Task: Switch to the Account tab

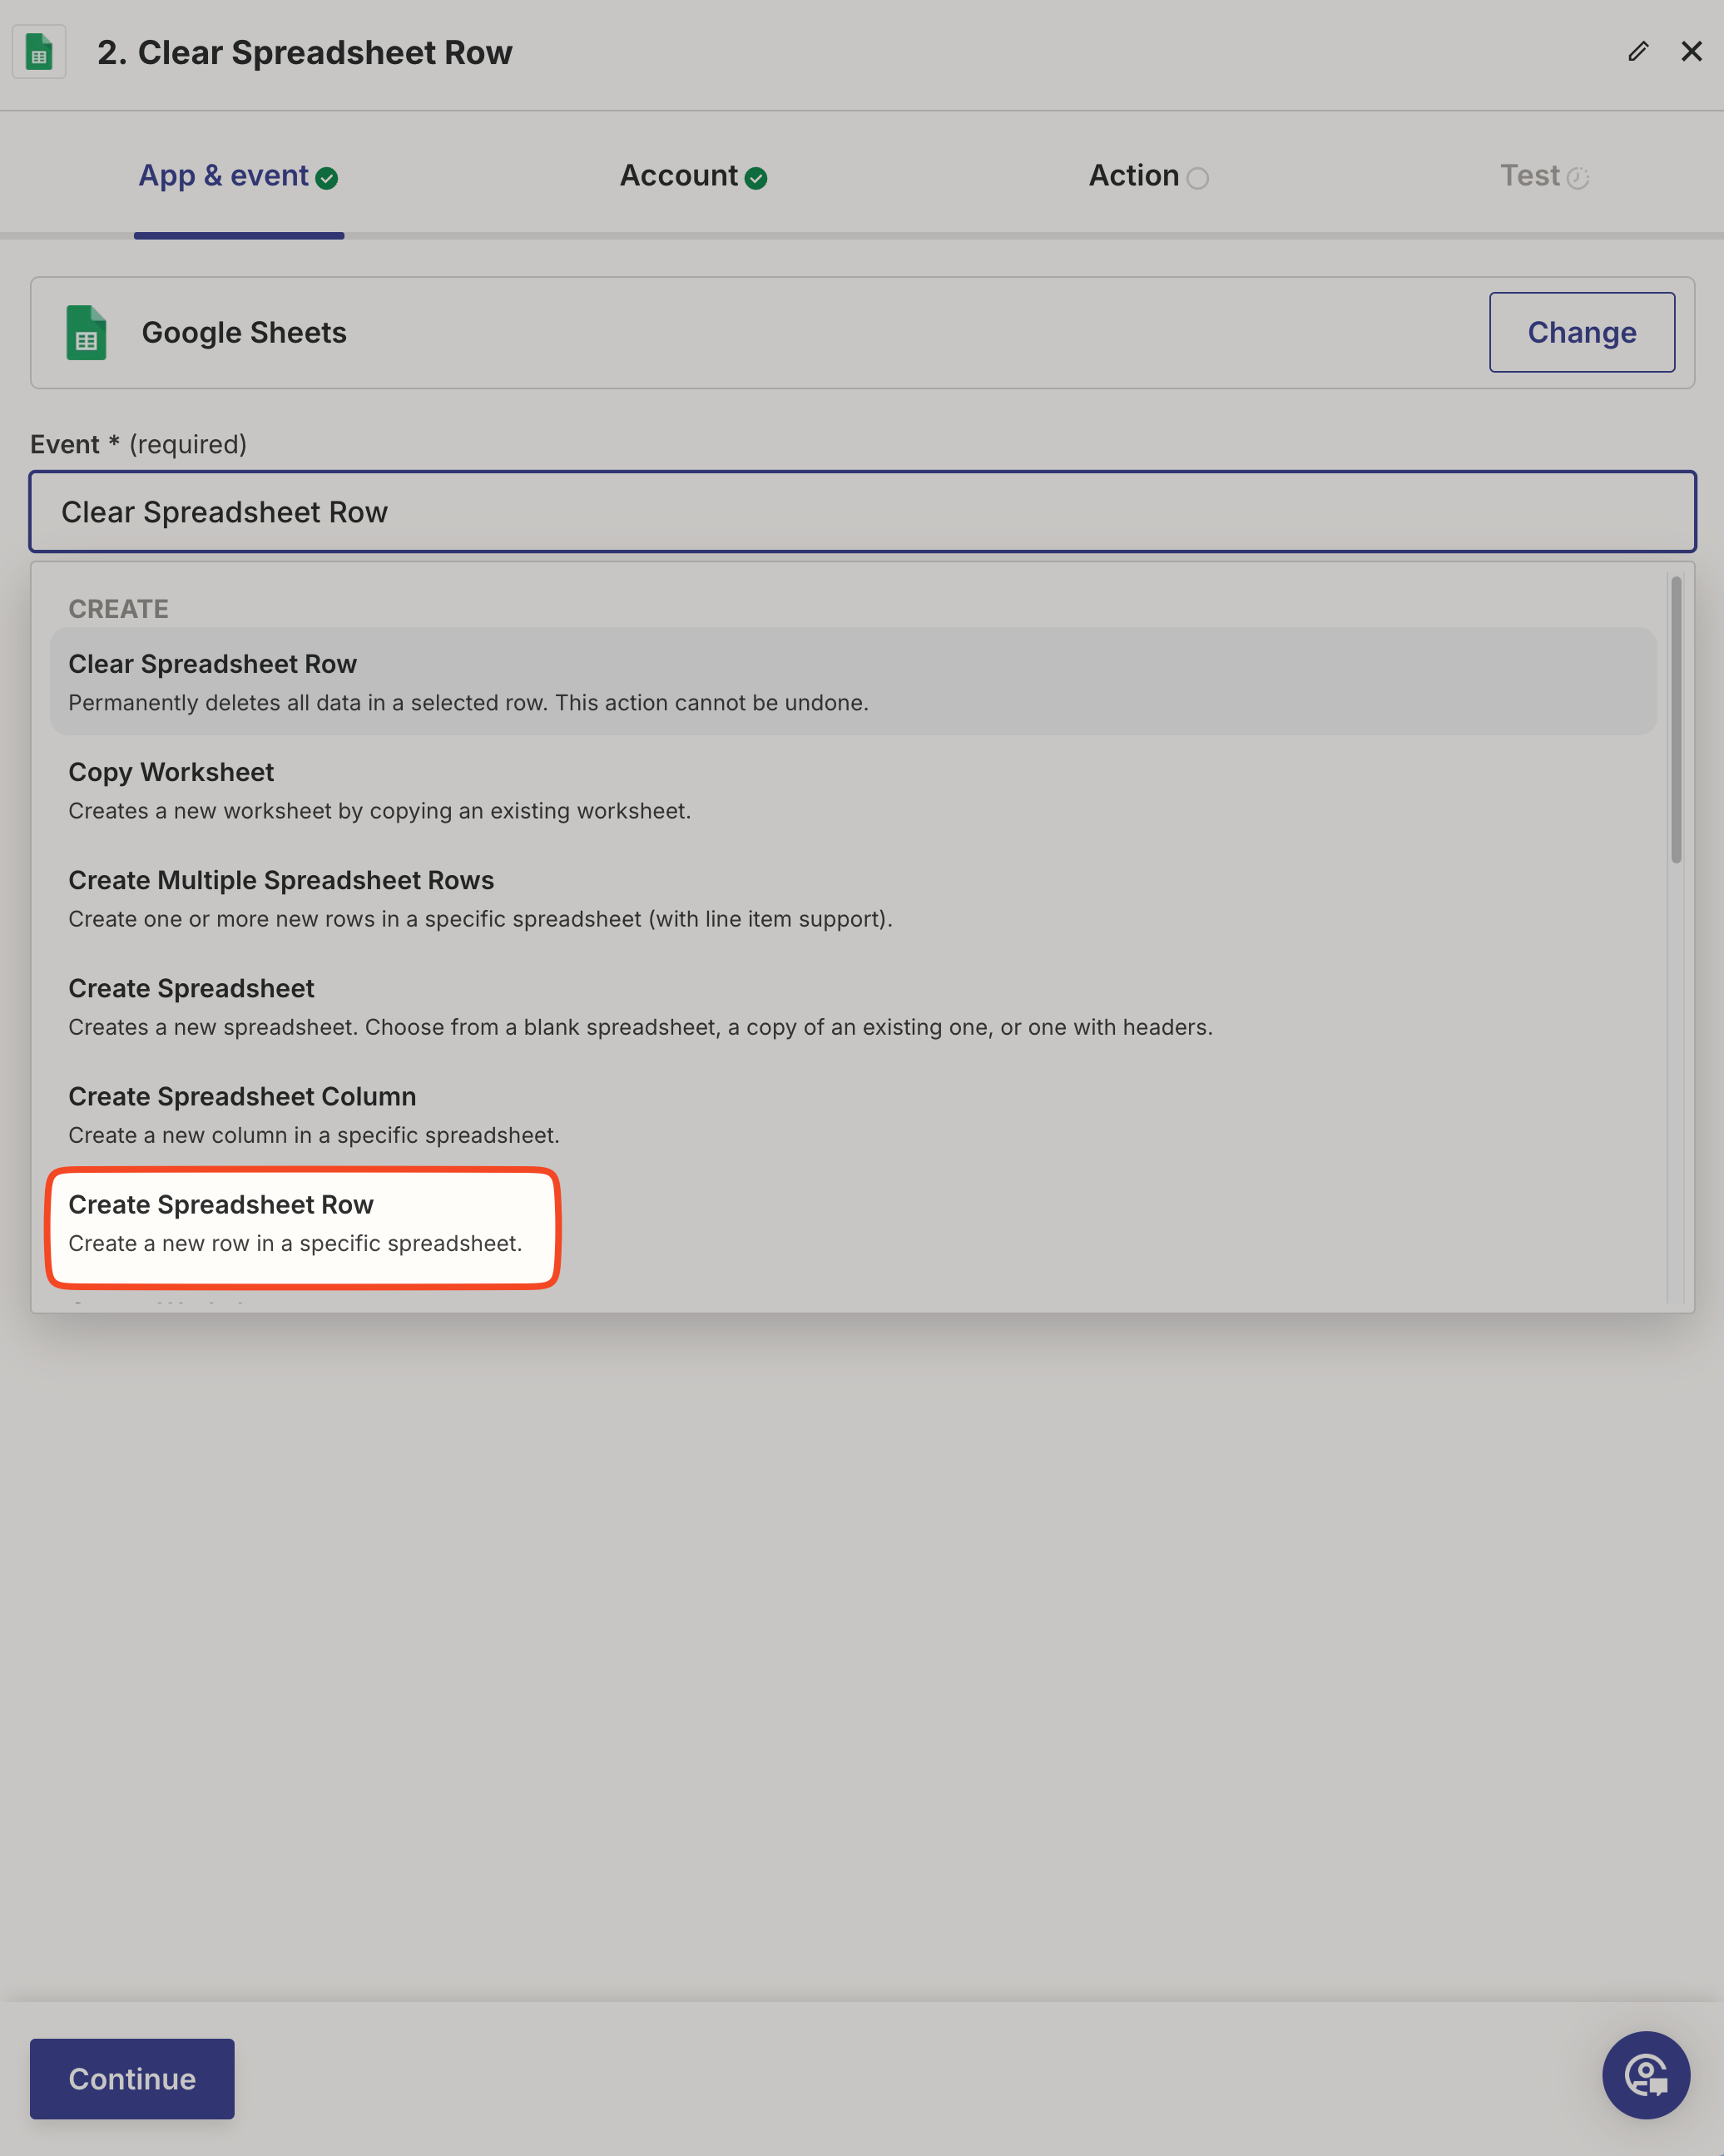Action: click(x=678, y=176)
